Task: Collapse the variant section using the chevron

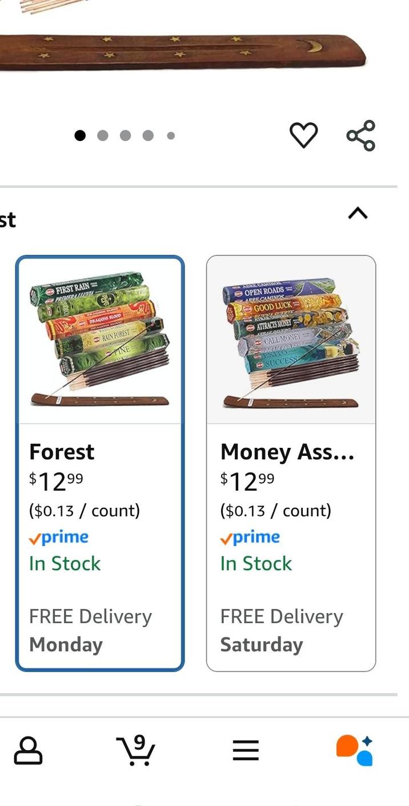Action: [358, 213]
